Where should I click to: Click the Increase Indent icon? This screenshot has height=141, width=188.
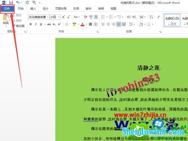(x=134, y=17)
